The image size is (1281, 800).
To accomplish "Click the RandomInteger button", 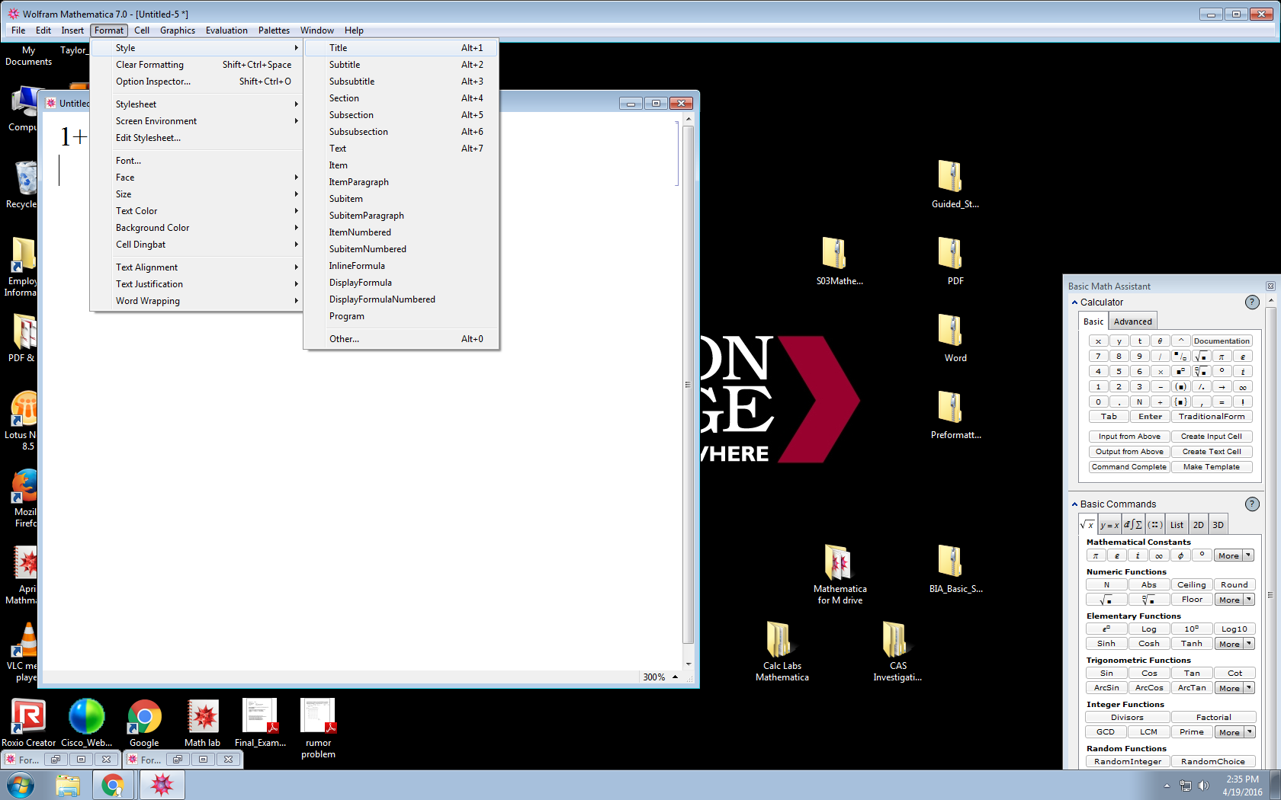I will [x=1128, y=761].
